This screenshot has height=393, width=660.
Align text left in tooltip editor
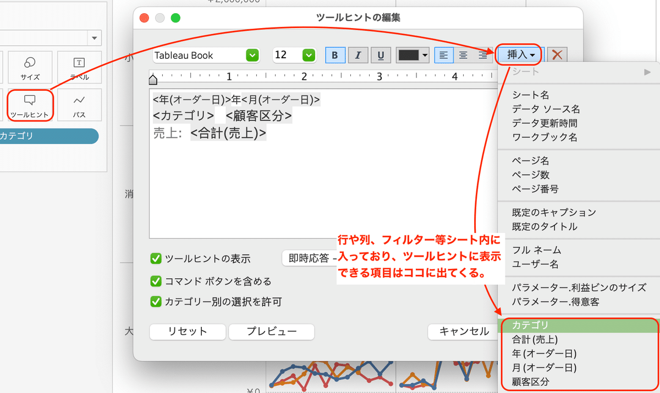444,55
